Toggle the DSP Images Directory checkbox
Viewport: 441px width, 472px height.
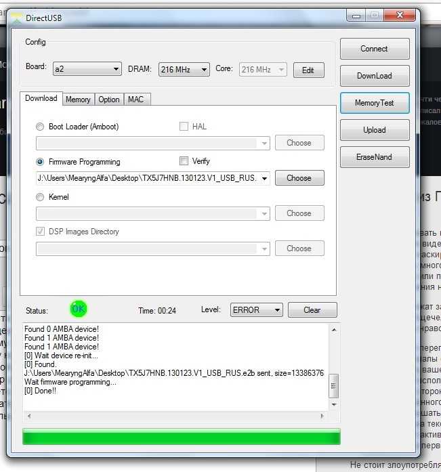pos(40,231)
